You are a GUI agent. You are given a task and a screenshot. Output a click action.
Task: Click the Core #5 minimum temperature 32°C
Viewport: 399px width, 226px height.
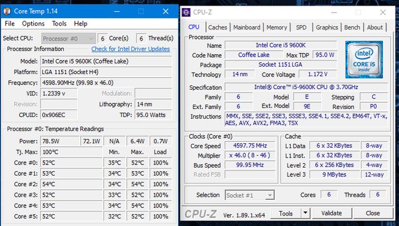pos(115,216)
